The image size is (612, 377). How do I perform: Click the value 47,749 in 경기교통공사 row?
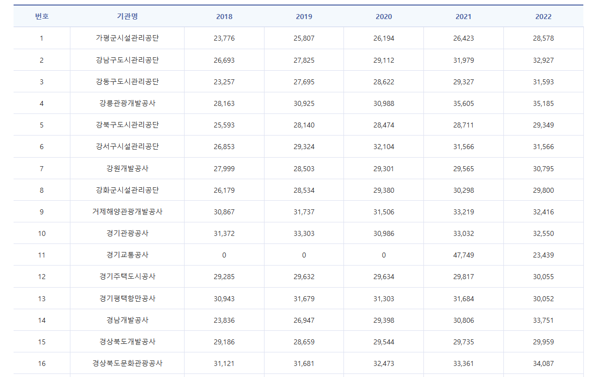click(x=464, y=255)
